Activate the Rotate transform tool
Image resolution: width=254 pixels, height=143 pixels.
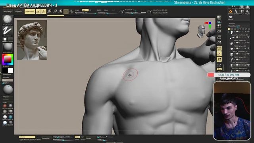click(x=60, y=12)
